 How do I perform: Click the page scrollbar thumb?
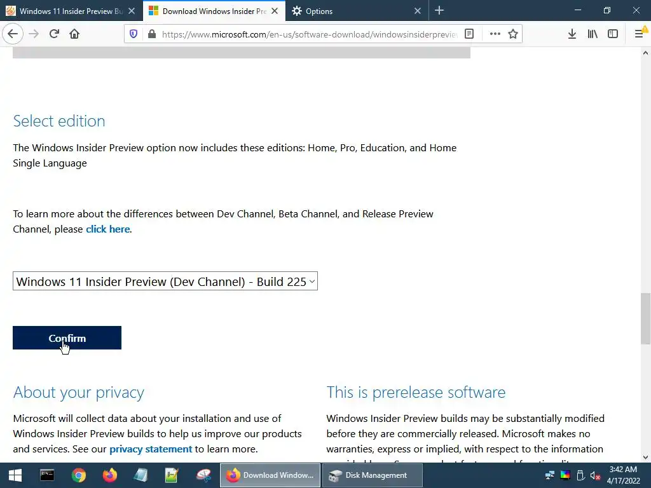tap(646, 319)
